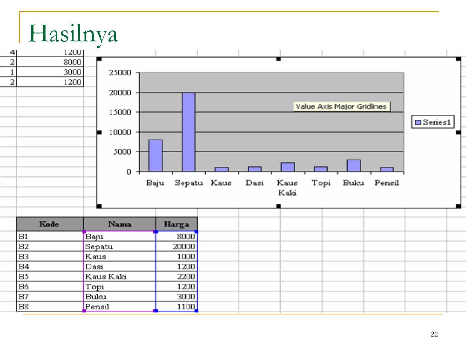Click the 10000 value axis label

coord(120,132)
